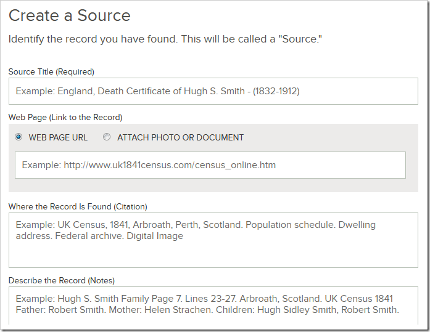Image resolution: width=430 pixels, height=332 pixels.
Task: Click the Source Title (Required) label
Action: (51, 71)
